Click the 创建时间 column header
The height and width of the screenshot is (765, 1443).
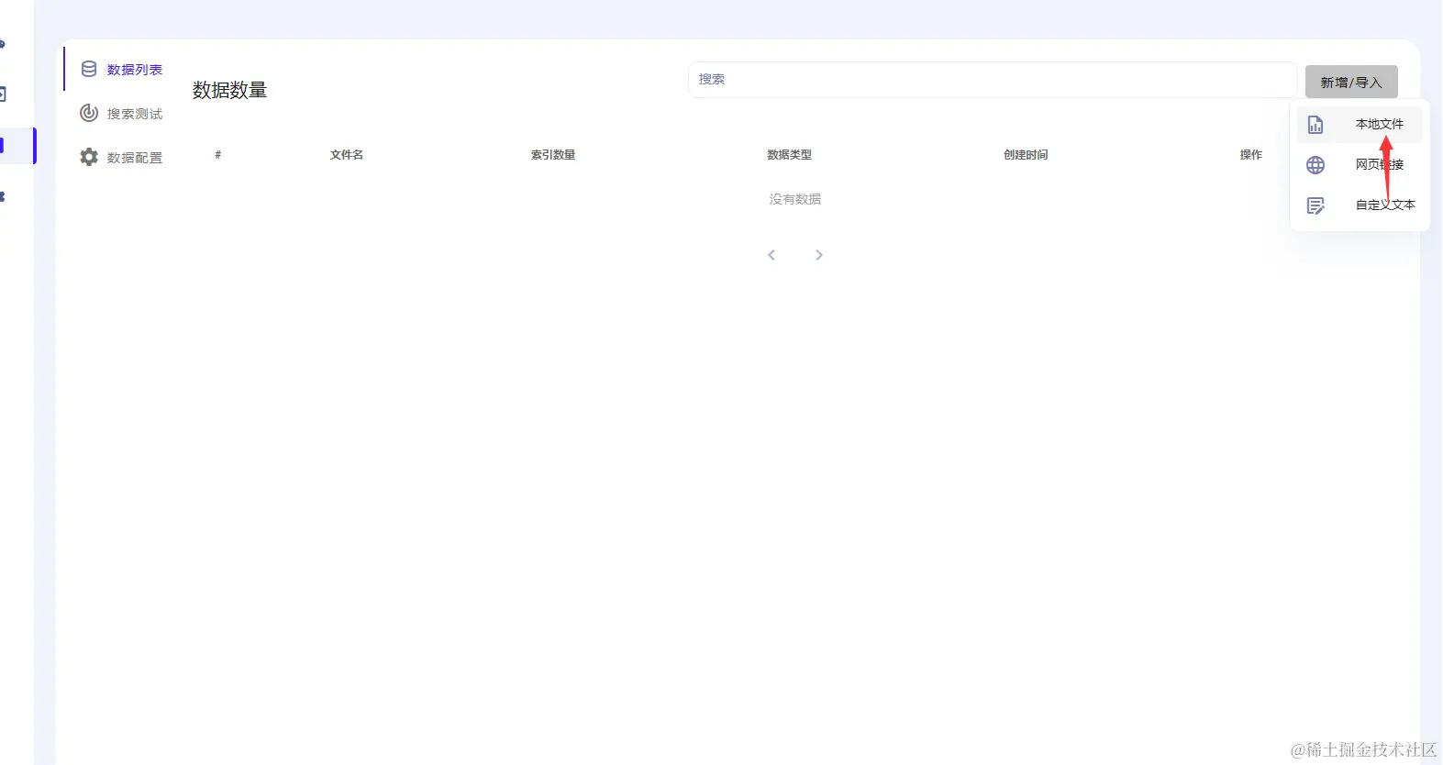[x=1026, y=155]
